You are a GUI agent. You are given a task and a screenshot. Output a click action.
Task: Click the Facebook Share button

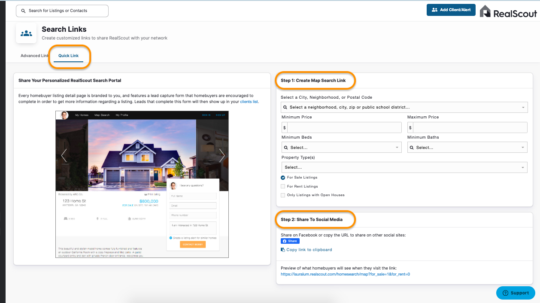pos(290,241)
